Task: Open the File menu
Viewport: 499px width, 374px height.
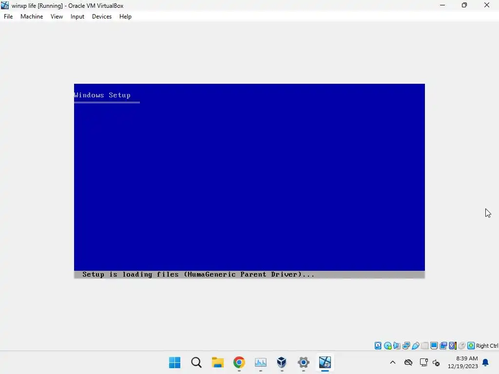Action: [8, 17]
